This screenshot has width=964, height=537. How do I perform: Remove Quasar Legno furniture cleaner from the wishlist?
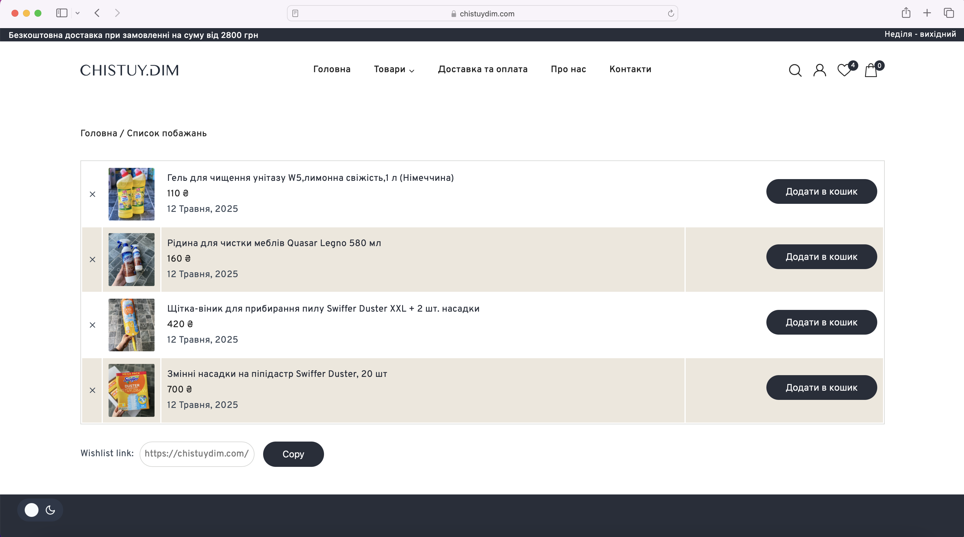point(92,259)
